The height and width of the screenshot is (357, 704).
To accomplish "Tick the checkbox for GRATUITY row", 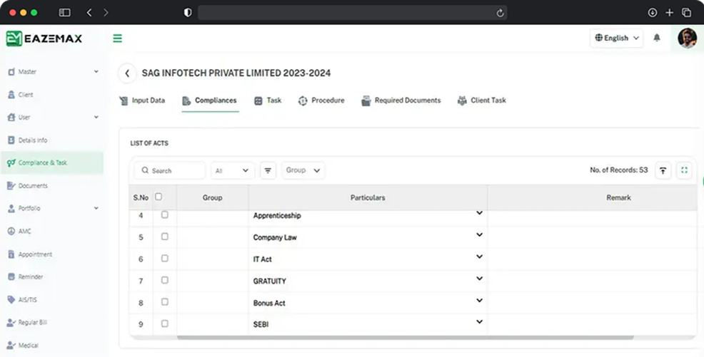I will point(165,280).
